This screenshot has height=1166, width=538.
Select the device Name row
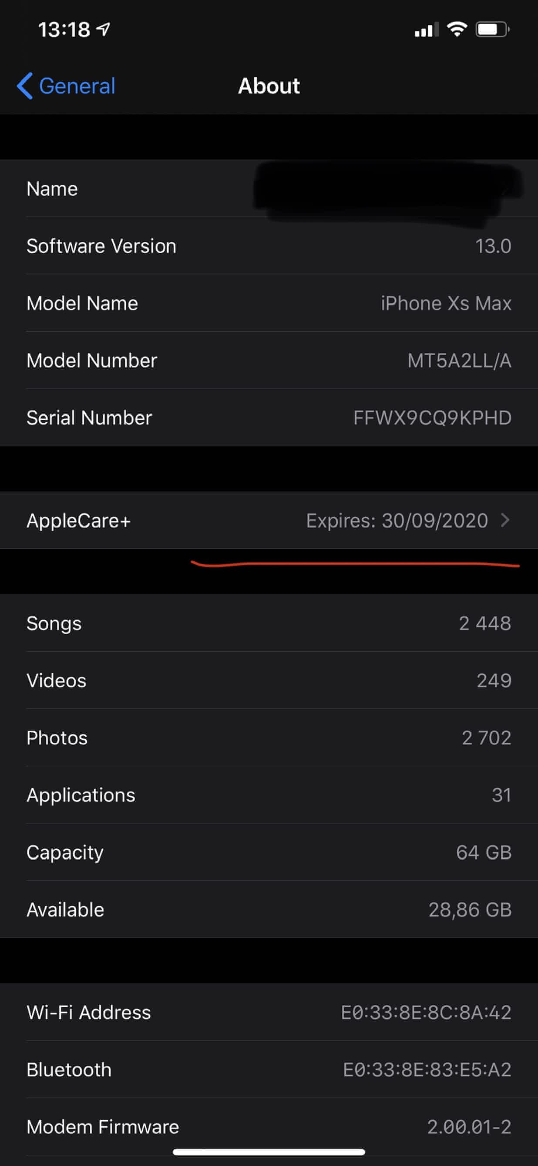coord(269,189)
